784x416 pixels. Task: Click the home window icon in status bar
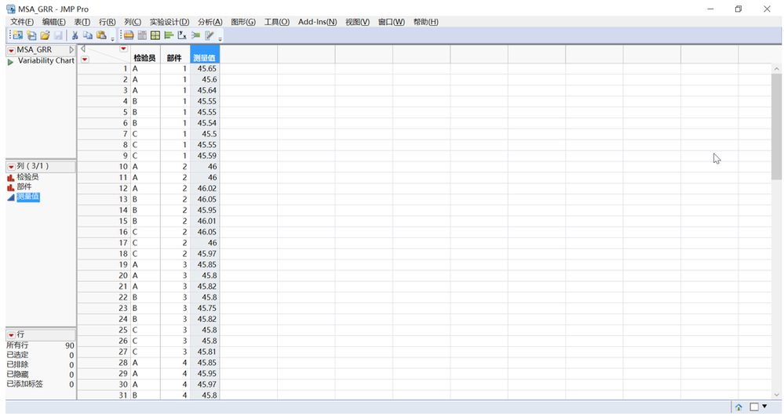738,407
